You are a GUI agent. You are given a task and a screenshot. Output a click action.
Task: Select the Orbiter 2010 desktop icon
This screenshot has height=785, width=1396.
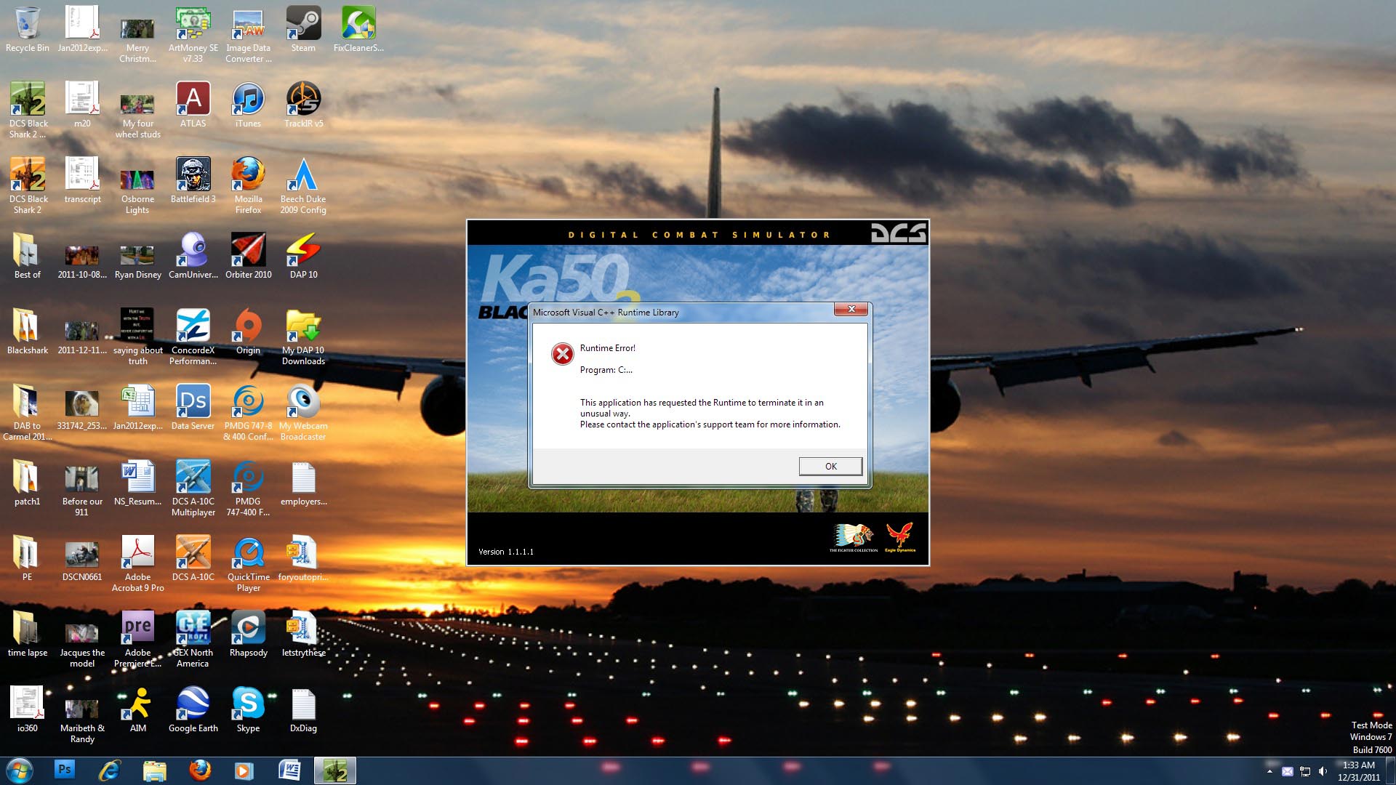248,256
